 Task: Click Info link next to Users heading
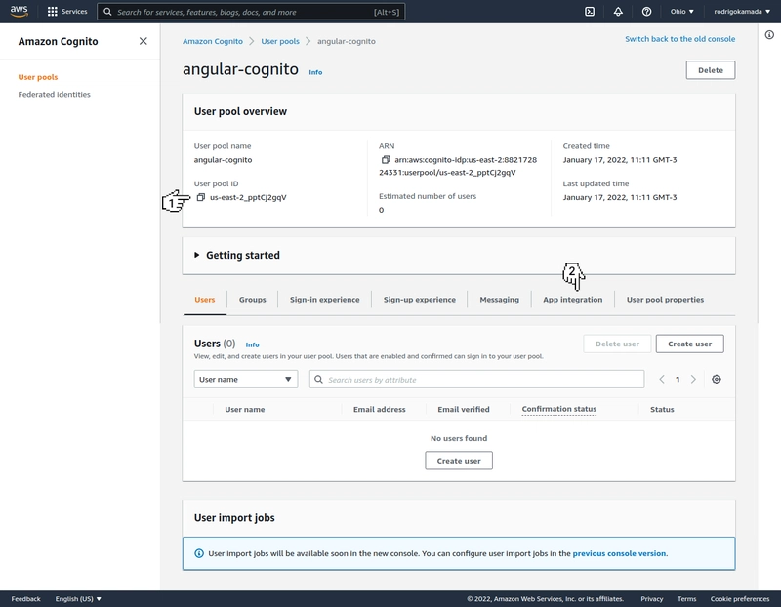252,345
